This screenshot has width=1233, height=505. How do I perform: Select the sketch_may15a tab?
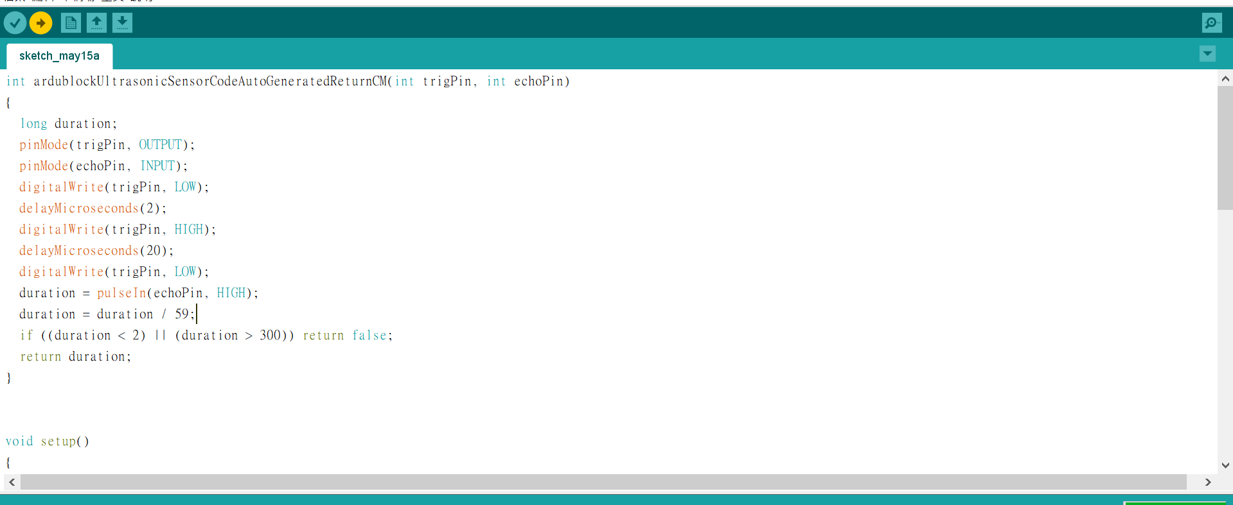59,56
